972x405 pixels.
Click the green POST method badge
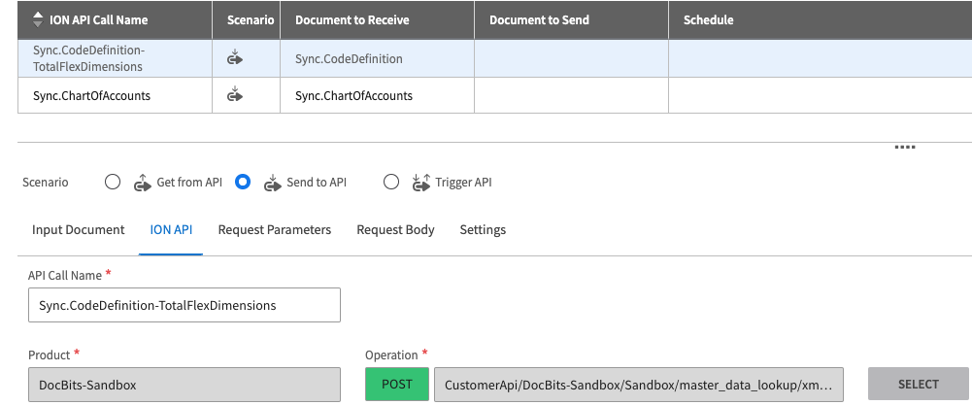[x=396, y=385]
